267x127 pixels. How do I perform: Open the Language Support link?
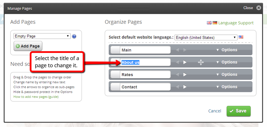[236, 23]
